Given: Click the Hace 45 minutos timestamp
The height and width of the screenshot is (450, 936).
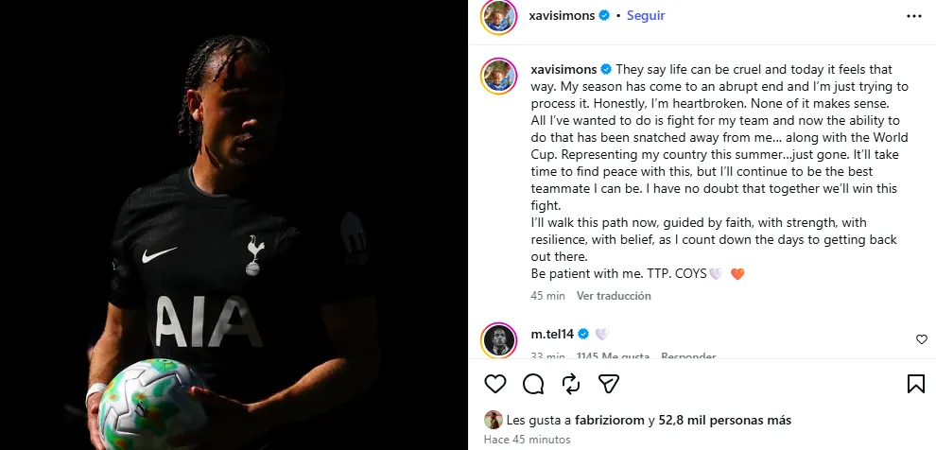Looking at the screenshot, I should pos(528,440).
